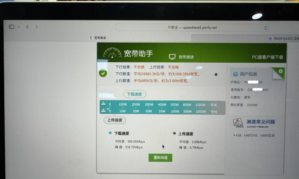Select the 宽带测速 monitor icon

pos(172,57)
